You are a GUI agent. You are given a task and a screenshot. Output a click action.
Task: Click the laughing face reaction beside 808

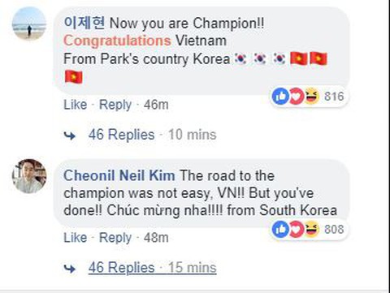(x=312, y=229)
